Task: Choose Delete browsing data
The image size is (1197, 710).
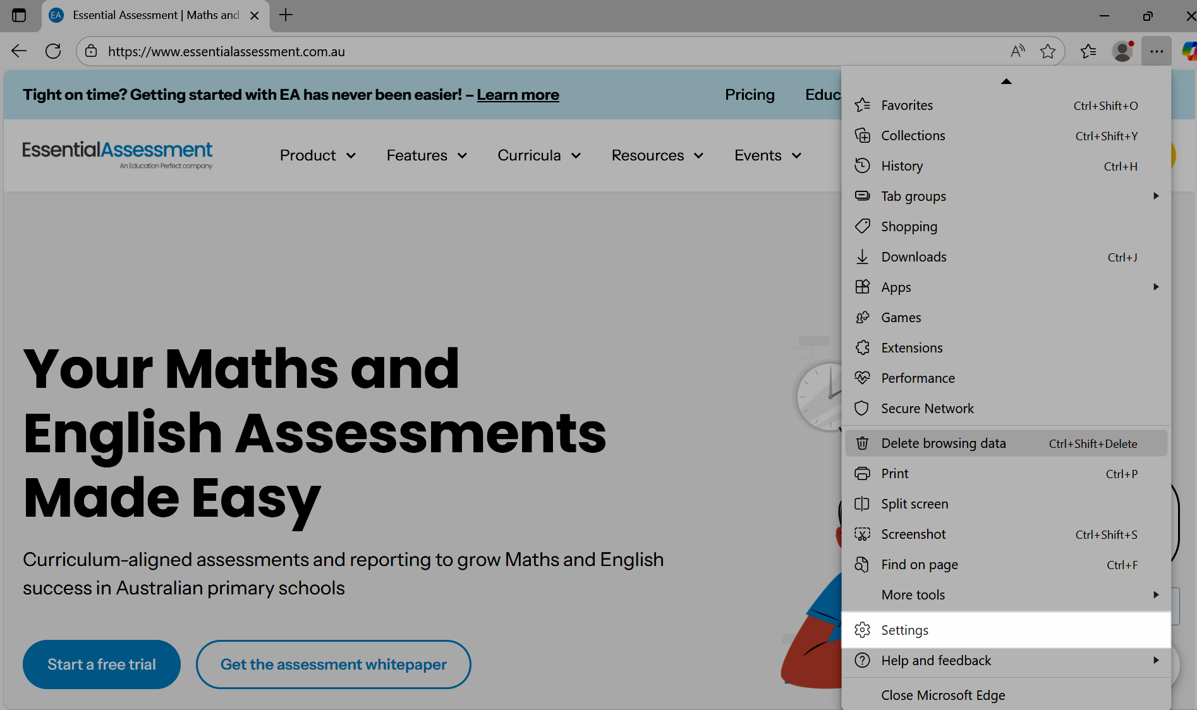Action: [1006, 443]
